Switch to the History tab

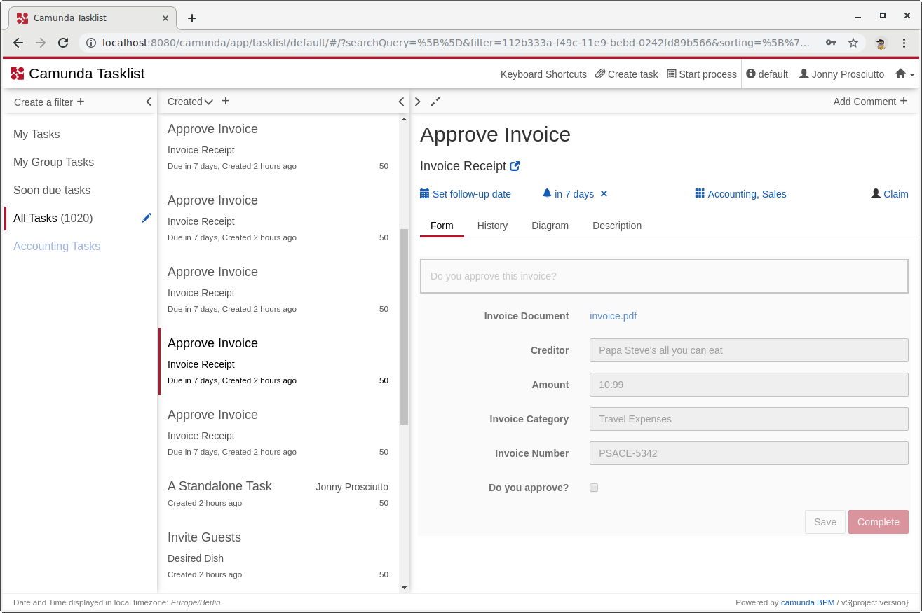click(492, 226)
